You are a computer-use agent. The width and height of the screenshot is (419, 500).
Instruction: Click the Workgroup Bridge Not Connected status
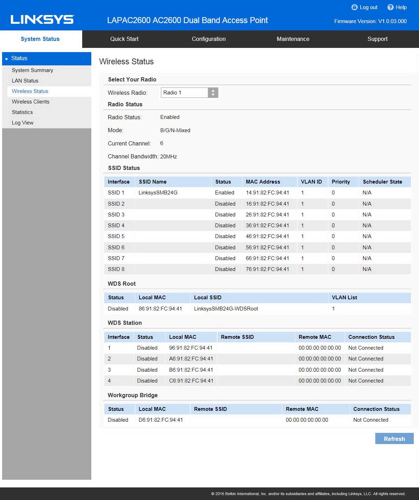(x=371, y=420)
